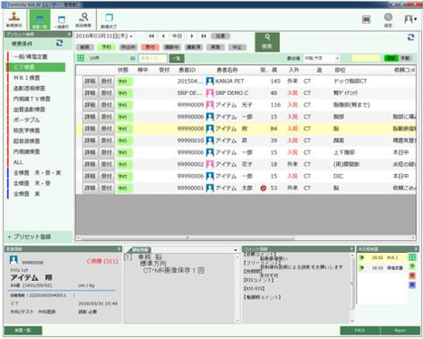Switch to the exam list bottom tab
Image resolution: width=423 pixels, height=339 pixels.
click(24, 331)
